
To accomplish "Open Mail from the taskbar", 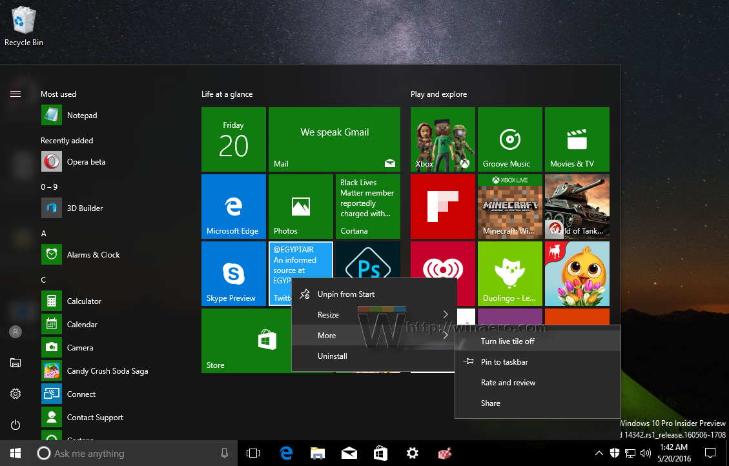I will [349, 453].
